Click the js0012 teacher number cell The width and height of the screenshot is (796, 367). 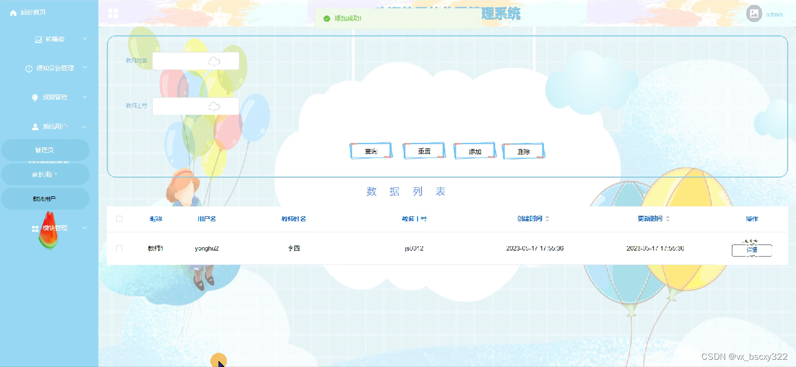point(414,248)
